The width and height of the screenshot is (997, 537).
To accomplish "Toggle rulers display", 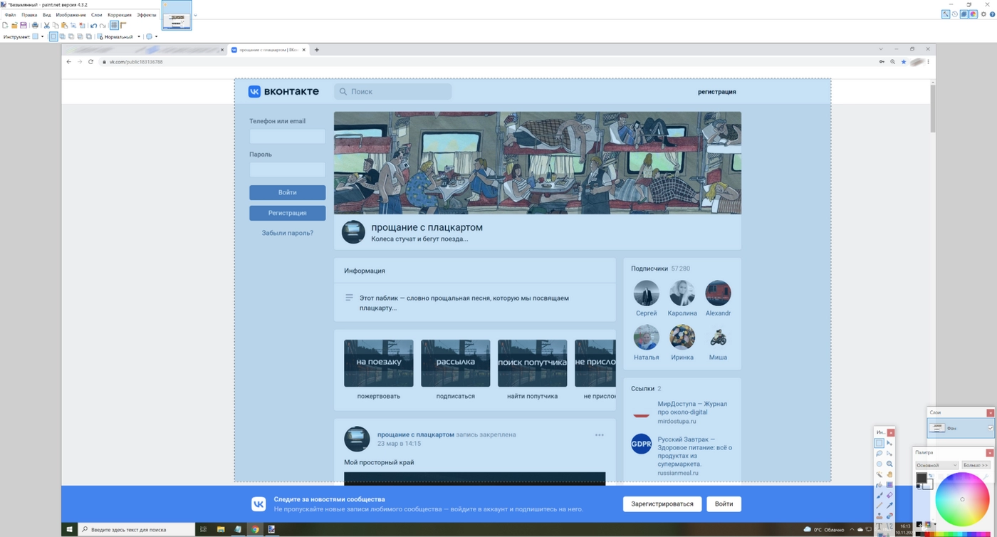I will [123, 26].
